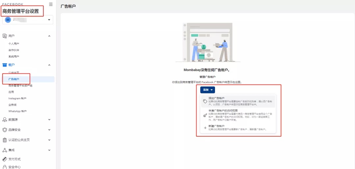Expand the 品牌安全 section chevron
The image size is (355, 169).
(x=49, y=130)
